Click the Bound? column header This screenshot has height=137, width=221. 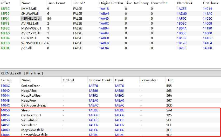(x=85, y=3)
